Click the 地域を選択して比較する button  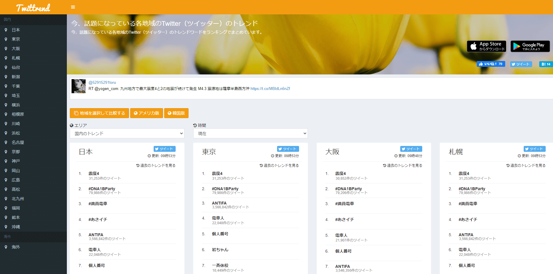(x=99, y=113)
